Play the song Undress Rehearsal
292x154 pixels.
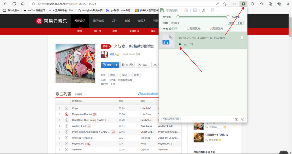pos(66,138)
